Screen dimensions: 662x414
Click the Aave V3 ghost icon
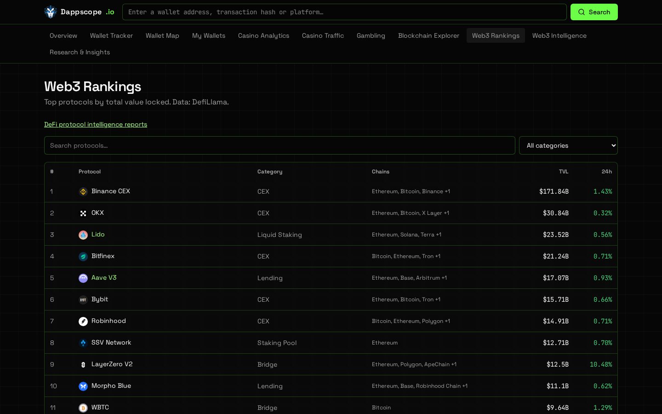83,278
